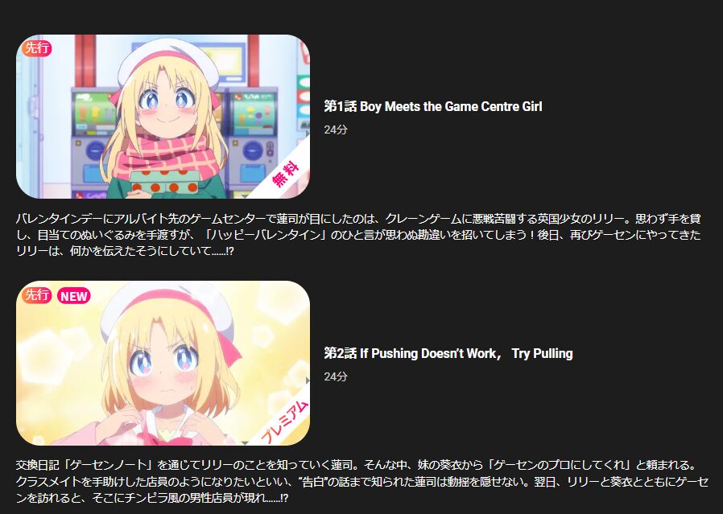Screen dimensions: 723x514
Task: Open the episode 2 thumbnail image
Action: (163, 363)
